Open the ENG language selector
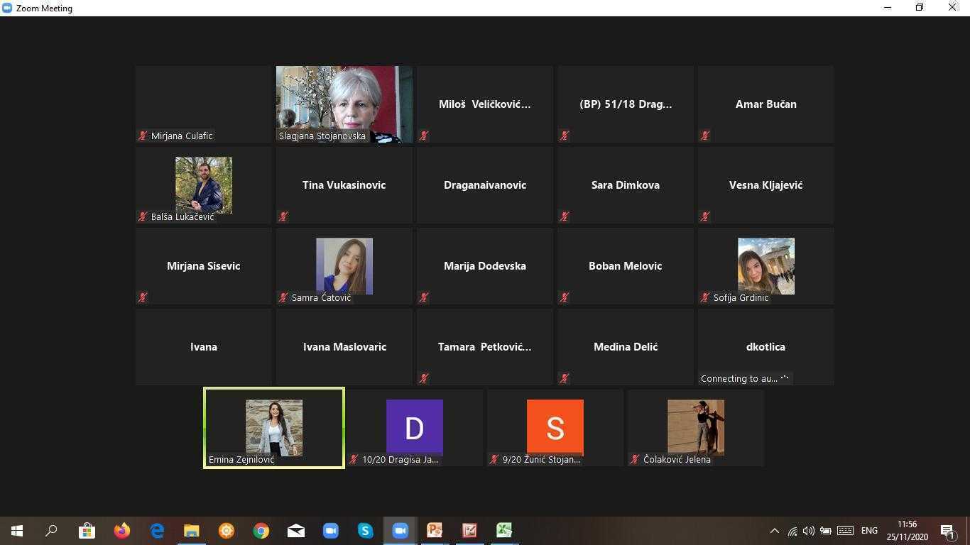The image size is (970, 545). [x=869, y=531]
